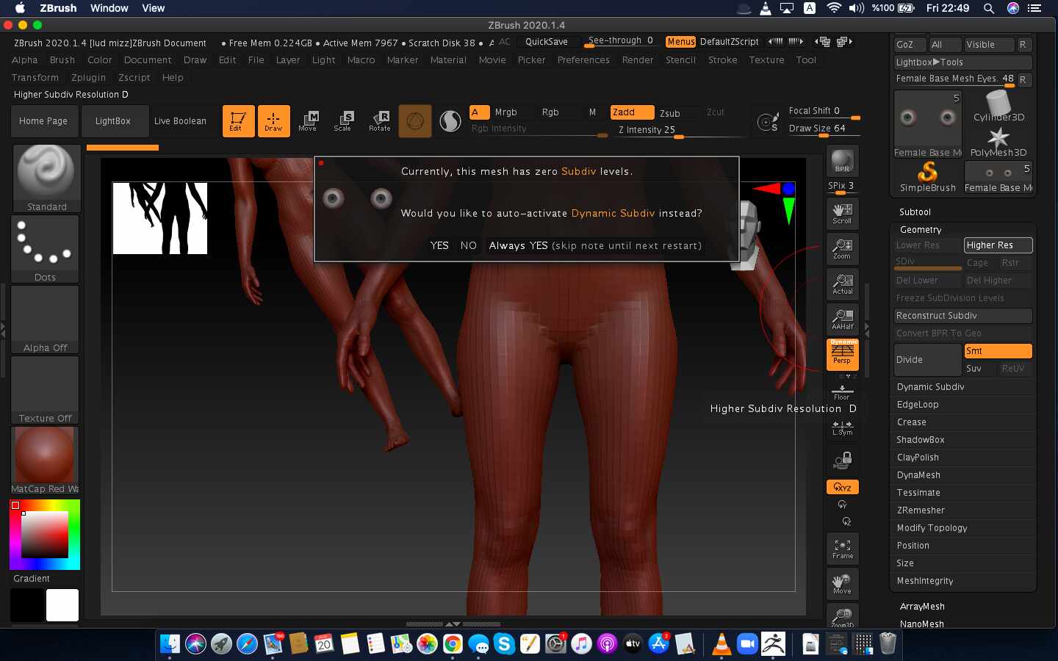Viewport: 1058px width, 661px height.
Task: Expand the DynaMesh section
Action: tap(918, 475)
